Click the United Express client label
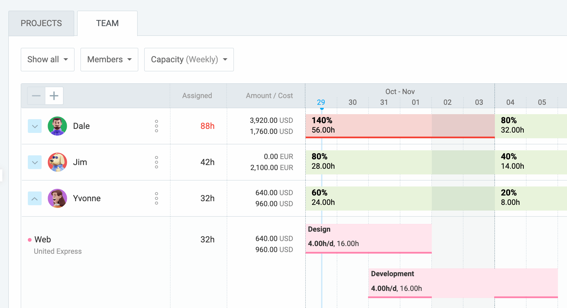567x308 pixels. [x=58, y=251]
